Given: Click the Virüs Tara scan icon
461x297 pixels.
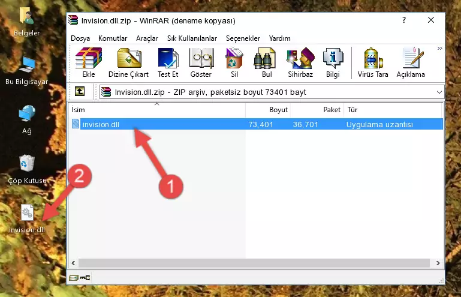Looking at the screenshot, I should [x=373, y=62].
